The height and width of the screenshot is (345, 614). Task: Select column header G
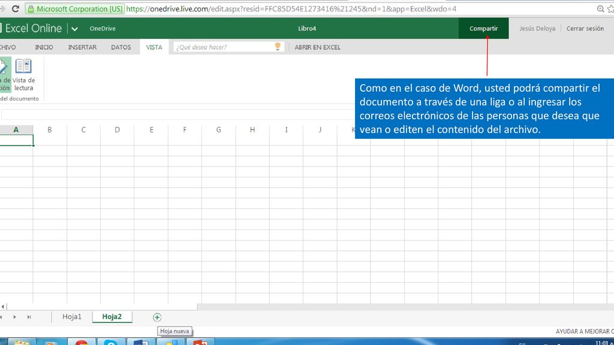click(218, 129)
